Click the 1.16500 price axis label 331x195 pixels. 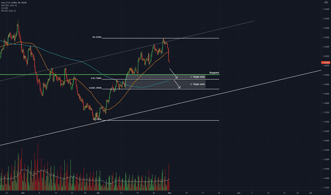(326, 131)
